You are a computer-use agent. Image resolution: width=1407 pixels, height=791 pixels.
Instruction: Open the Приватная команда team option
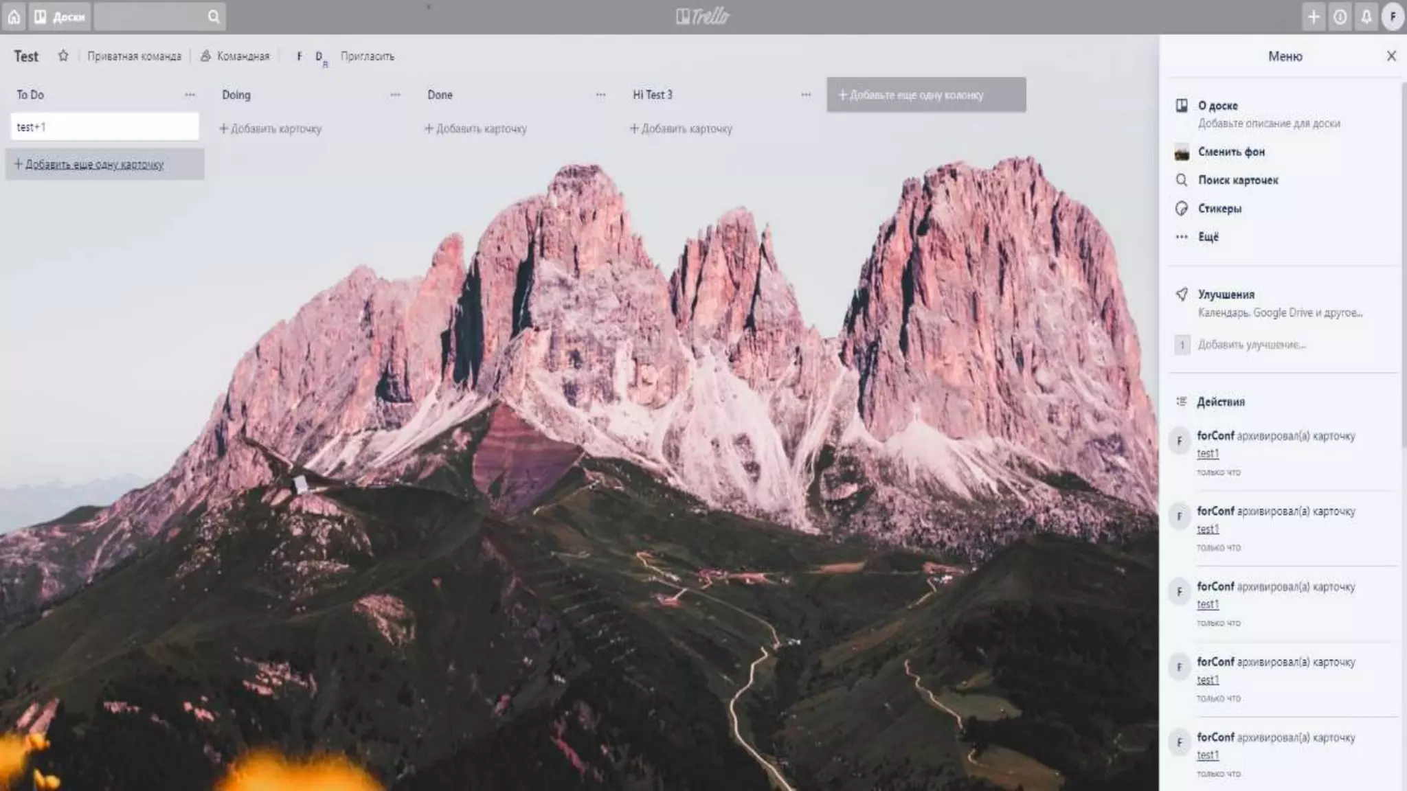pyautogui.click(x=134, y=56)
